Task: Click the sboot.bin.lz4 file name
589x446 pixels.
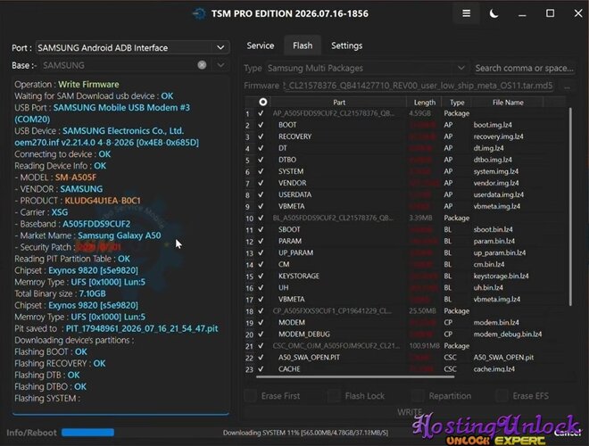Action: tap(493, 229)
